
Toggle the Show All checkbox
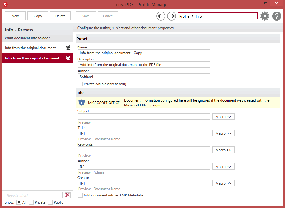[x=19, y=202]
